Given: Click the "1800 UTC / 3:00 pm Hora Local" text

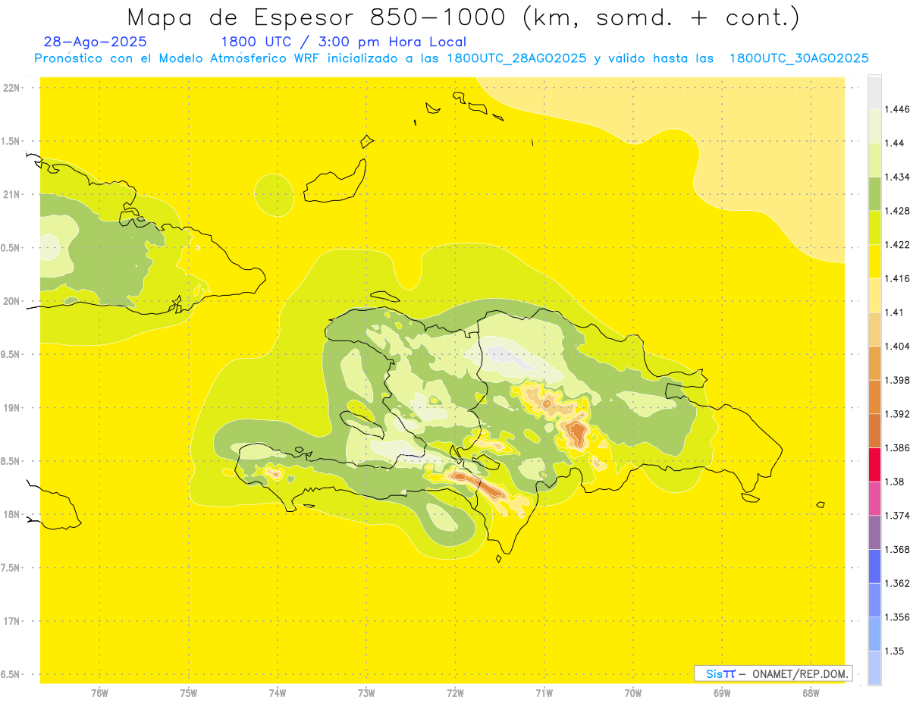Looking at the screenshot, I should [x=344, y=42].
